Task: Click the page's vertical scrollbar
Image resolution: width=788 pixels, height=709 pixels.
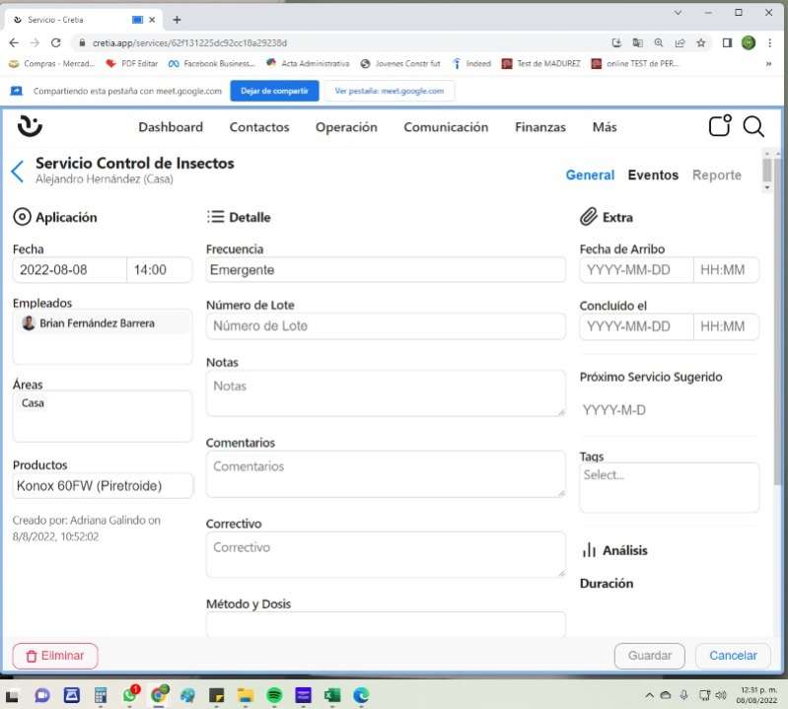Action: click(x=766, y=171)
